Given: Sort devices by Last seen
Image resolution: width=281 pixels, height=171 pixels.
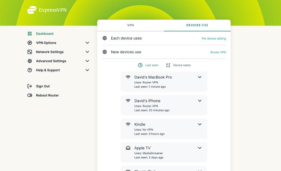Looking at the screenshot, I should pos(152,65).
